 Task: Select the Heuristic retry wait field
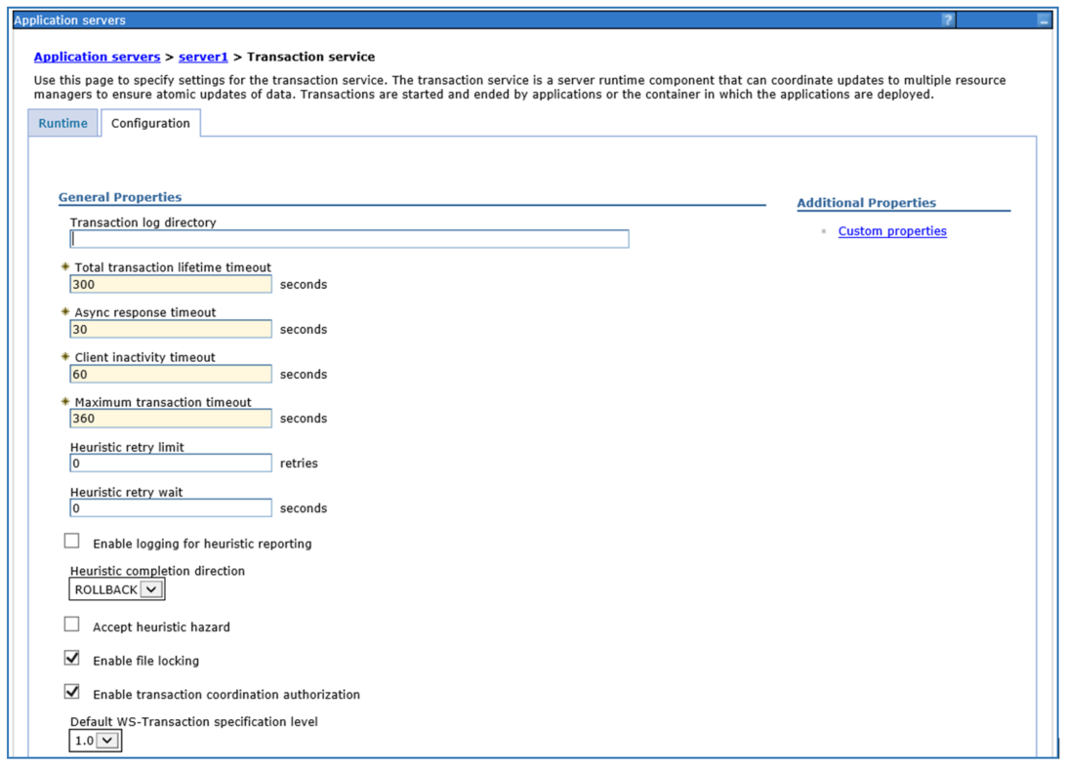point(171,508)
